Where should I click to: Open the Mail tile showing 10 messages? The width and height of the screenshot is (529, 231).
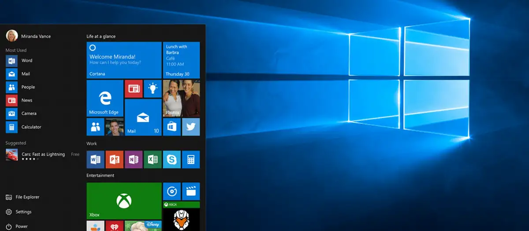[x=143, y=117]
